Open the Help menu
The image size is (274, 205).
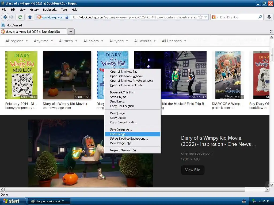[74, 10]
